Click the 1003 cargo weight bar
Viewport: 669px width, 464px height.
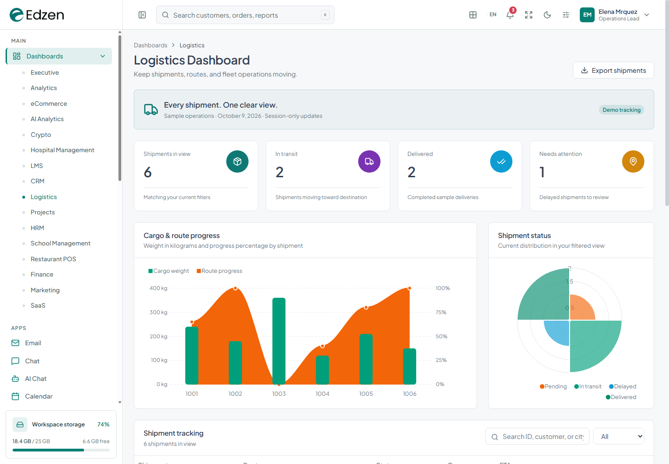pyautogui.click(x=279, y=341)
